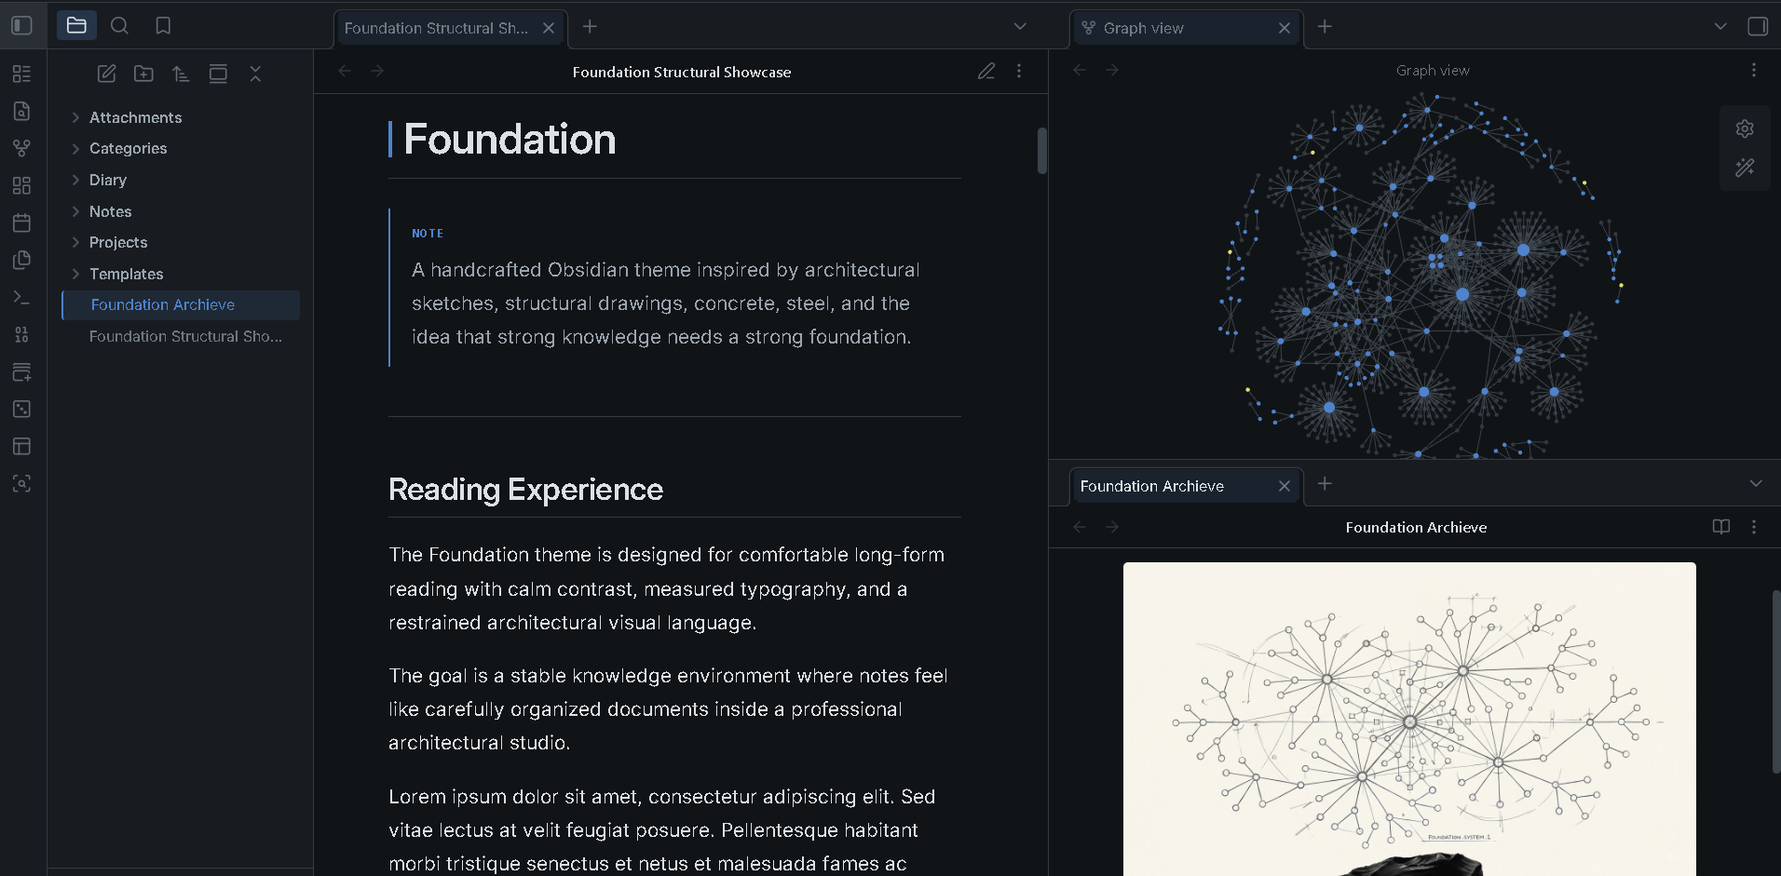Add a new tab next to Foundation Archieve
The height and width of the screenshot is (876, 1781).
pyautogui.click(x=1325, y=484)
